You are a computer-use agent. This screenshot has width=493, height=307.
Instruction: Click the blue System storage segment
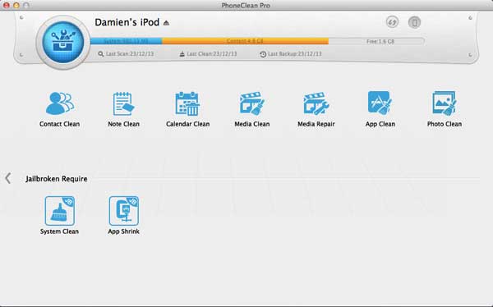pos(126,41)
